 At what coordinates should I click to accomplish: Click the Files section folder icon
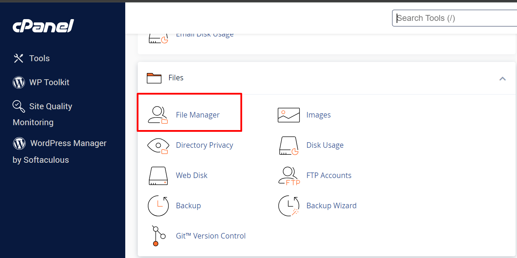pos(154,78)
